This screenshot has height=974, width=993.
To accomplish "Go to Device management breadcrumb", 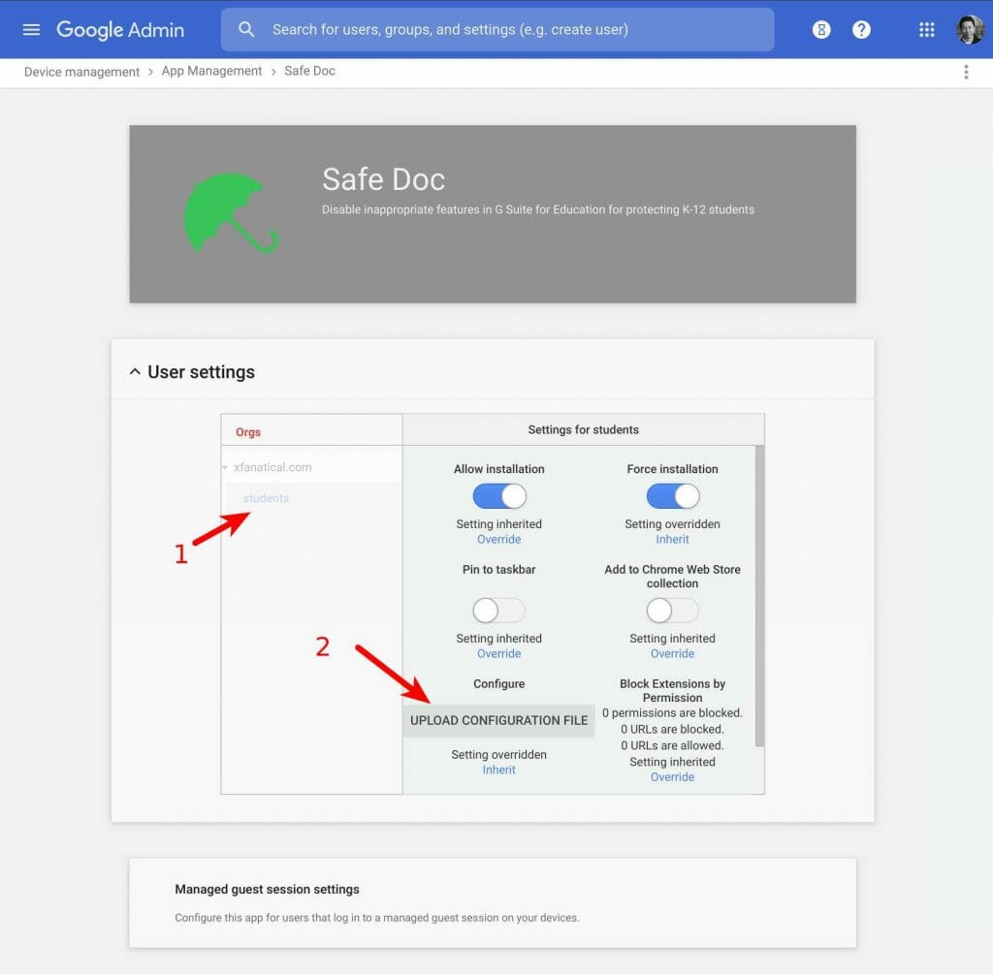I will click(81, 72).
